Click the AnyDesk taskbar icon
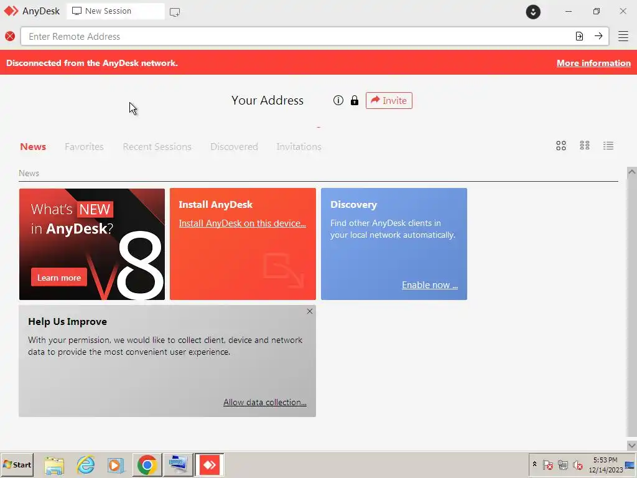The width and height of the screenshot is (637, 478). pyautogui.click(x=210, y=464)
